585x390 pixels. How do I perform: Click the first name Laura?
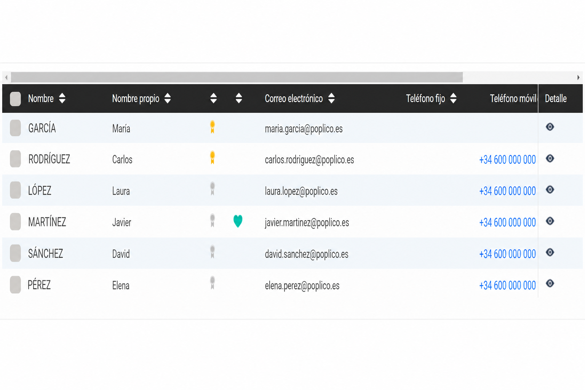121,191
